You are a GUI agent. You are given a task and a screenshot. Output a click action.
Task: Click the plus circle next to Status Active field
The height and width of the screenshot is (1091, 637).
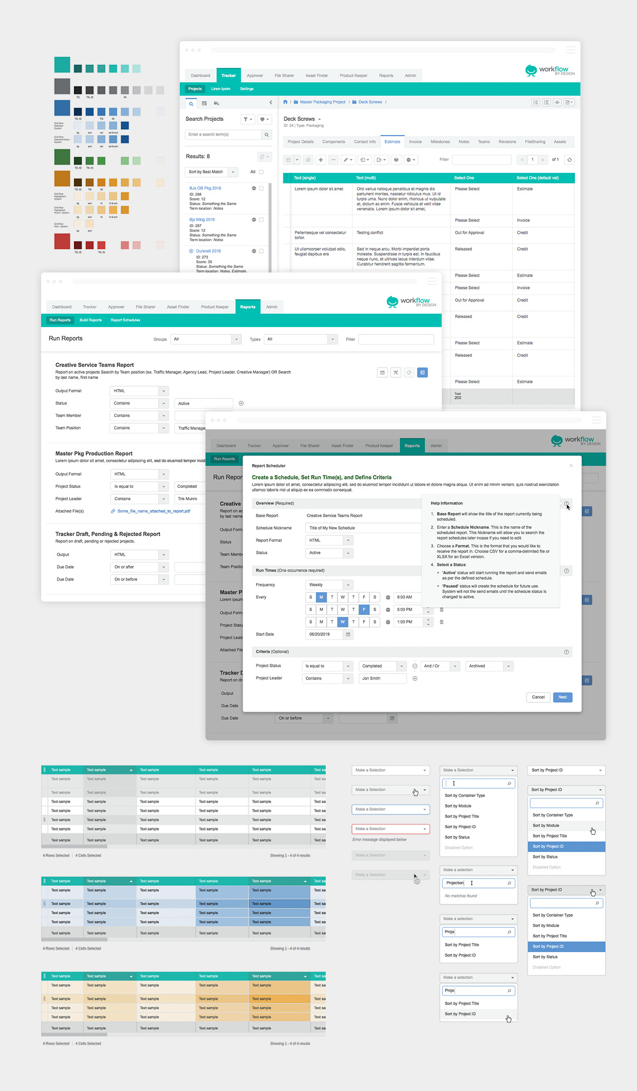(241, 404)
